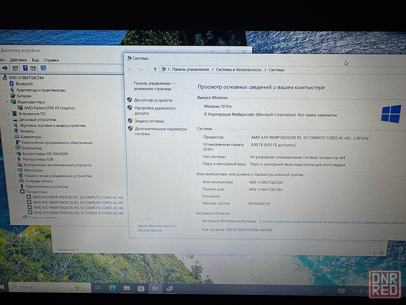Click the Поиск search box on the taskbar
Screen dimensions: 406x305
pos(50,287)
